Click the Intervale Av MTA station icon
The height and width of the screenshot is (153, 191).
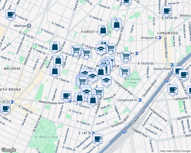pos(137,53)
